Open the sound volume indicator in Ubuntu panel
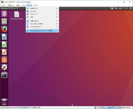This screenshot has width=133, height=109. pos(120,8)
